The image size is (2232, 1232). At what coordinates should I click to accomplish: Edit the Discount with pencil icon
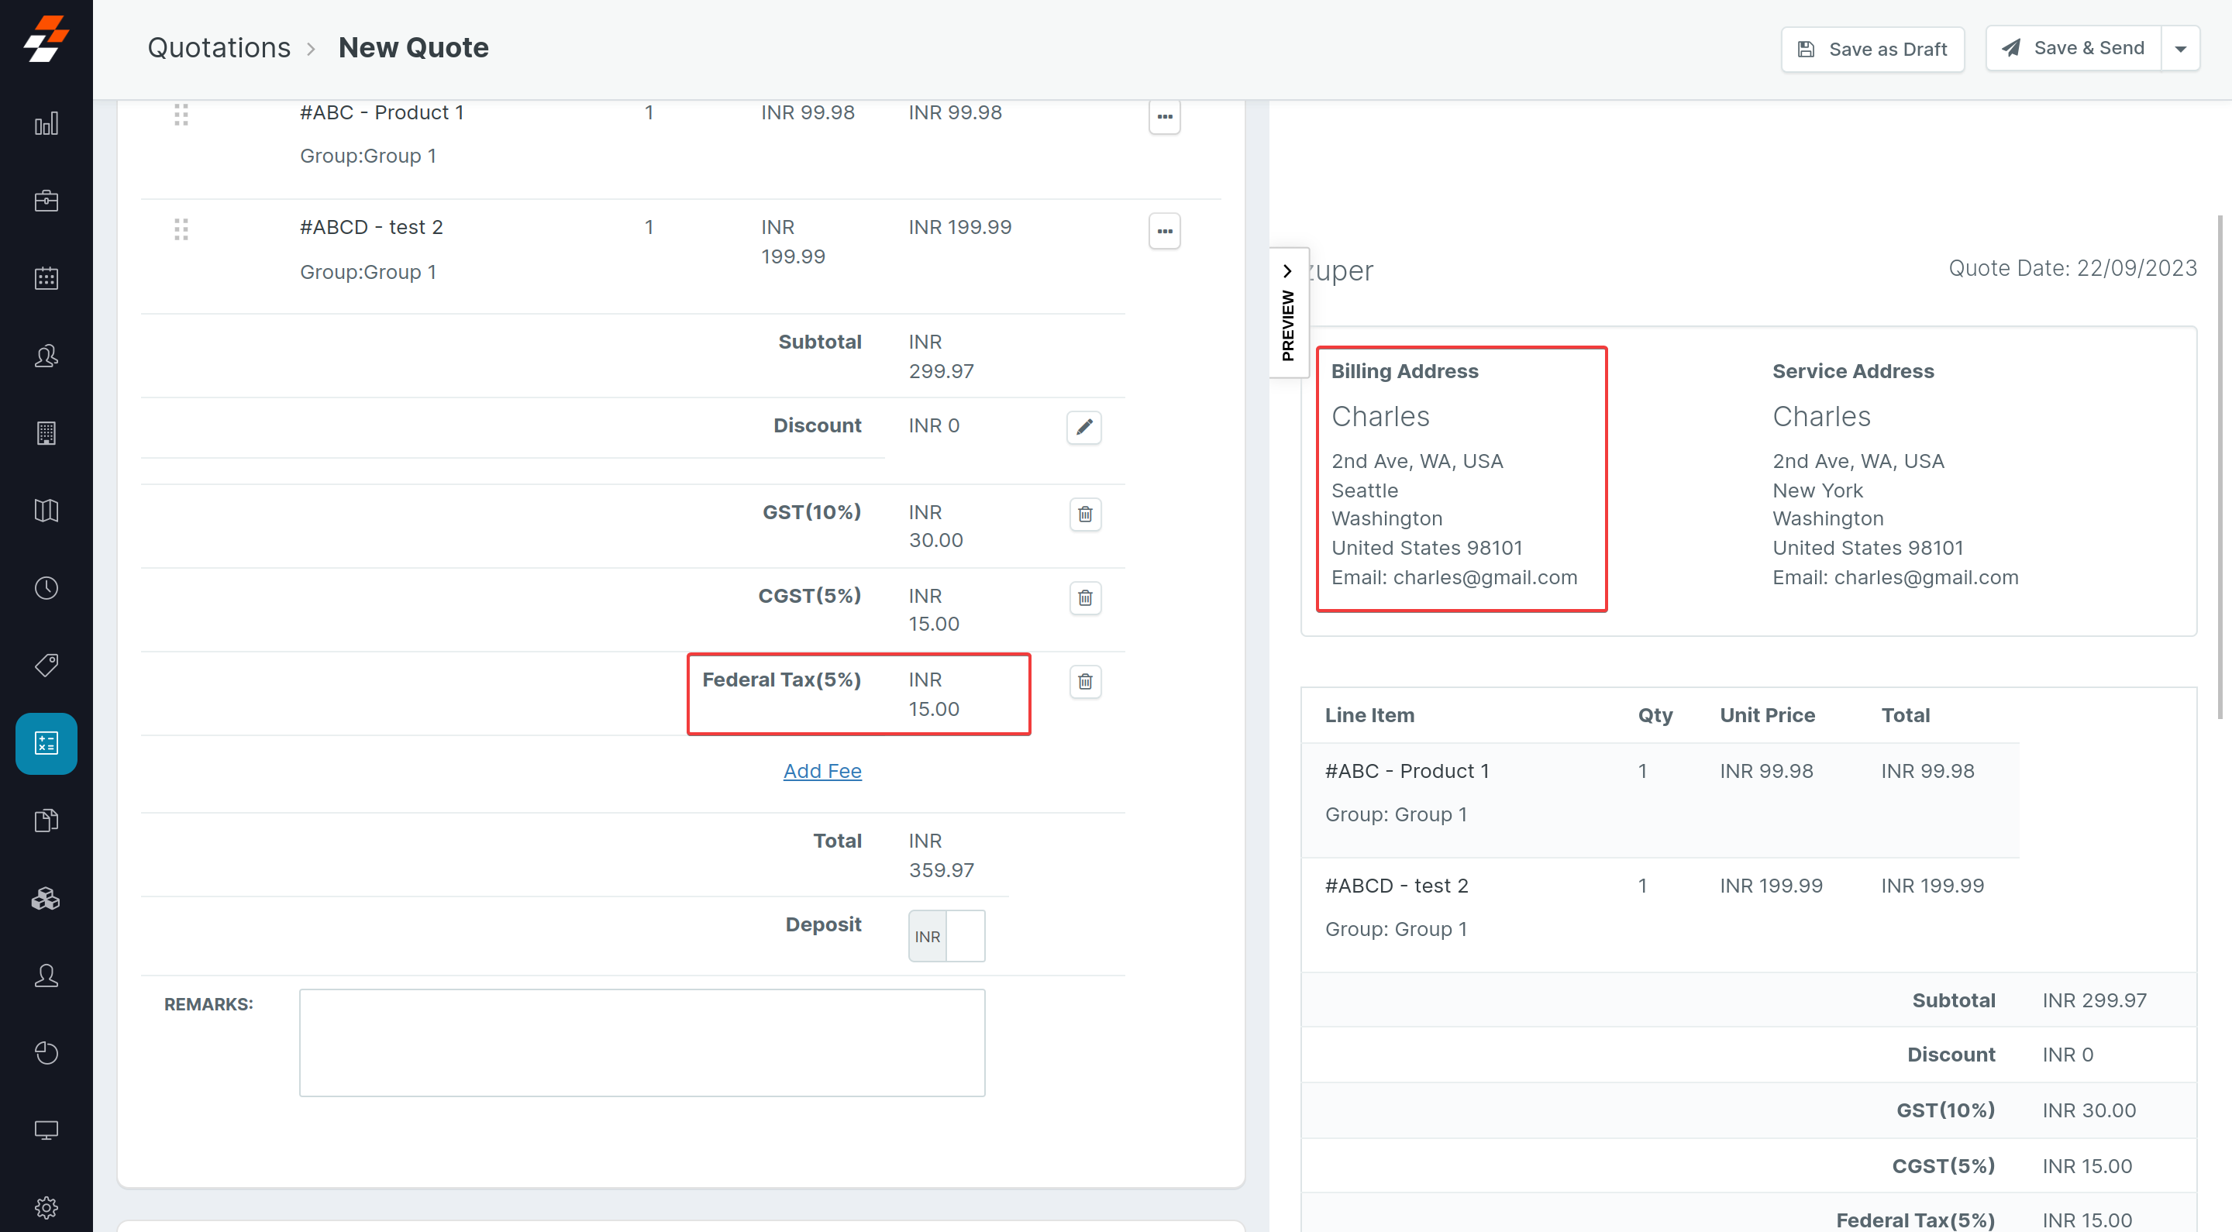click(x=1083, y=427)
